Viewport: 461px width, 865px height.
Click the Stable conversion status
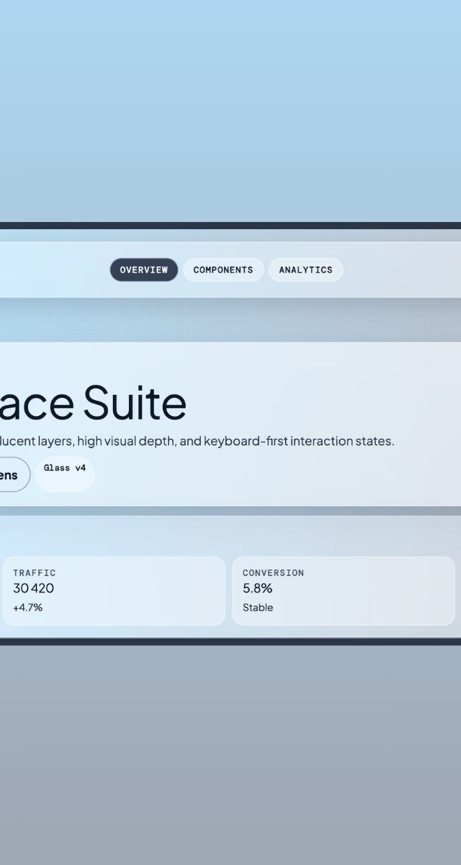(x=258, y=608)
